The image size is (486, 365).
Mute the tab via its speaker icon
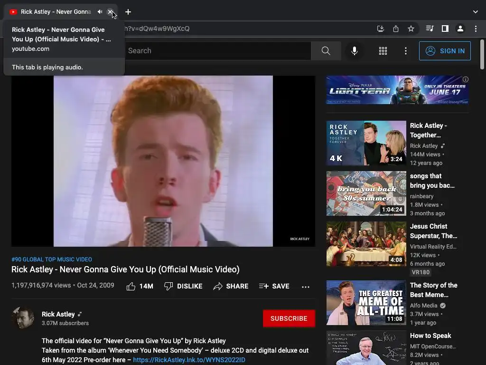(100, 12)
